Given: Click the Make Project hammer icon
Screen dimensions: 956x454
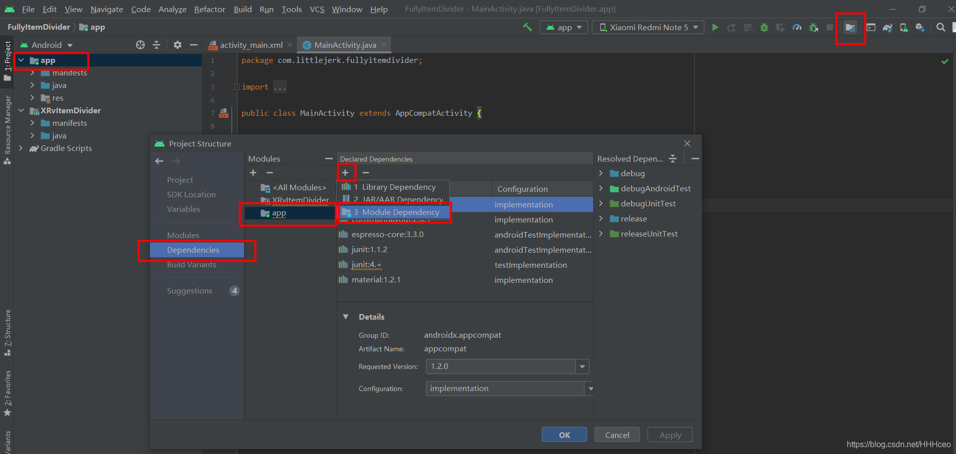Looking at the screenshot, I should coord(527,27).
